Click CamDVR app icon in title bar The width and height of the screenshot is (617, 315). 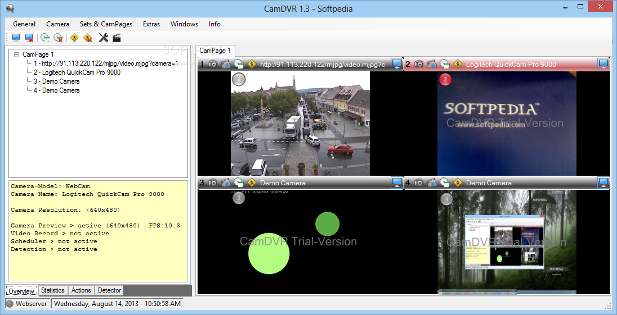click(x=10, y=8)
